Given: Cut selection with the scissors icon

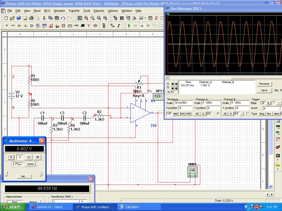Looking at the screenshot, I should pos(44,18).
